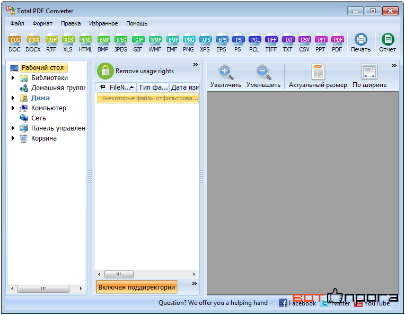Open the Файл menu
Screen dimensions: 405x315
click(17, 23)
